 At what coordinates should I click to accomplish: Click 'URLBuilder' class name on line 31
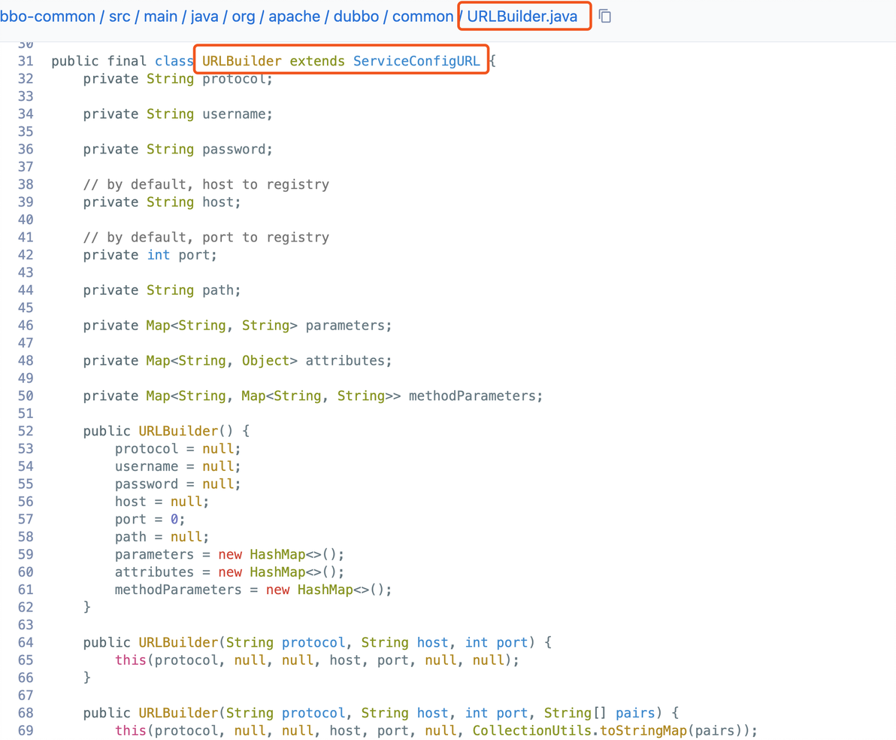[242, 61]
